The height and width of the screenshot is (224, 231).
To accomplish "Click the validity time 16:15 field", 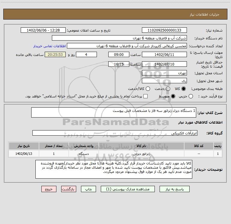I will click(119, 64).
